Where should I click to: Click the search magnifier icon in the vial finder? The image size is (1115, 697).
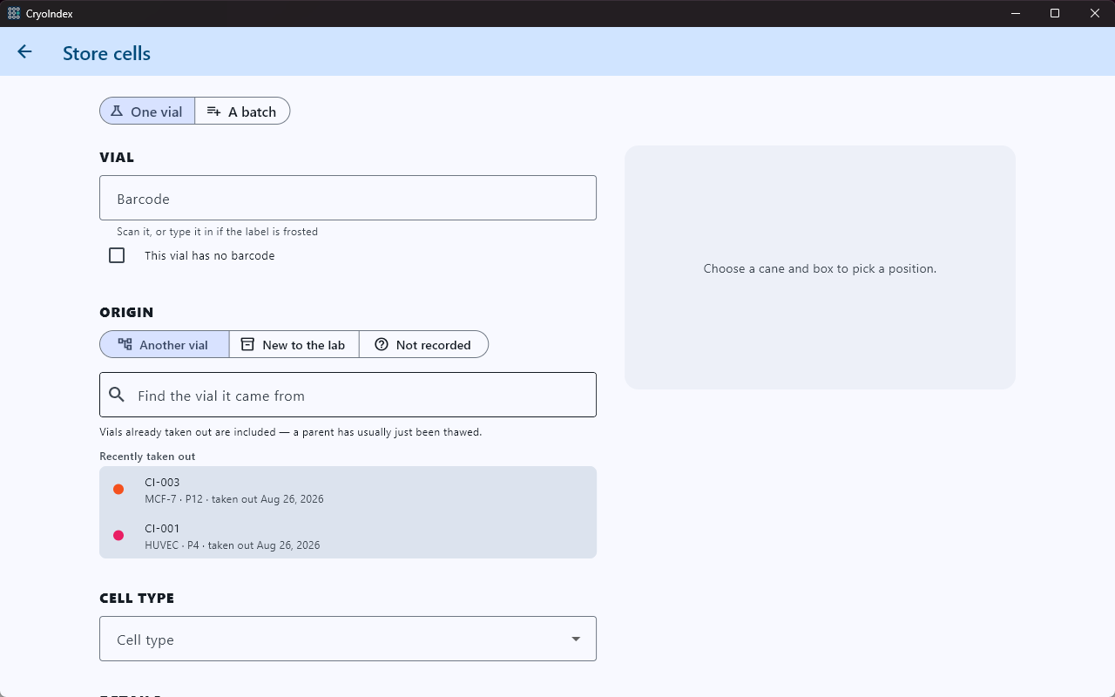117,395
